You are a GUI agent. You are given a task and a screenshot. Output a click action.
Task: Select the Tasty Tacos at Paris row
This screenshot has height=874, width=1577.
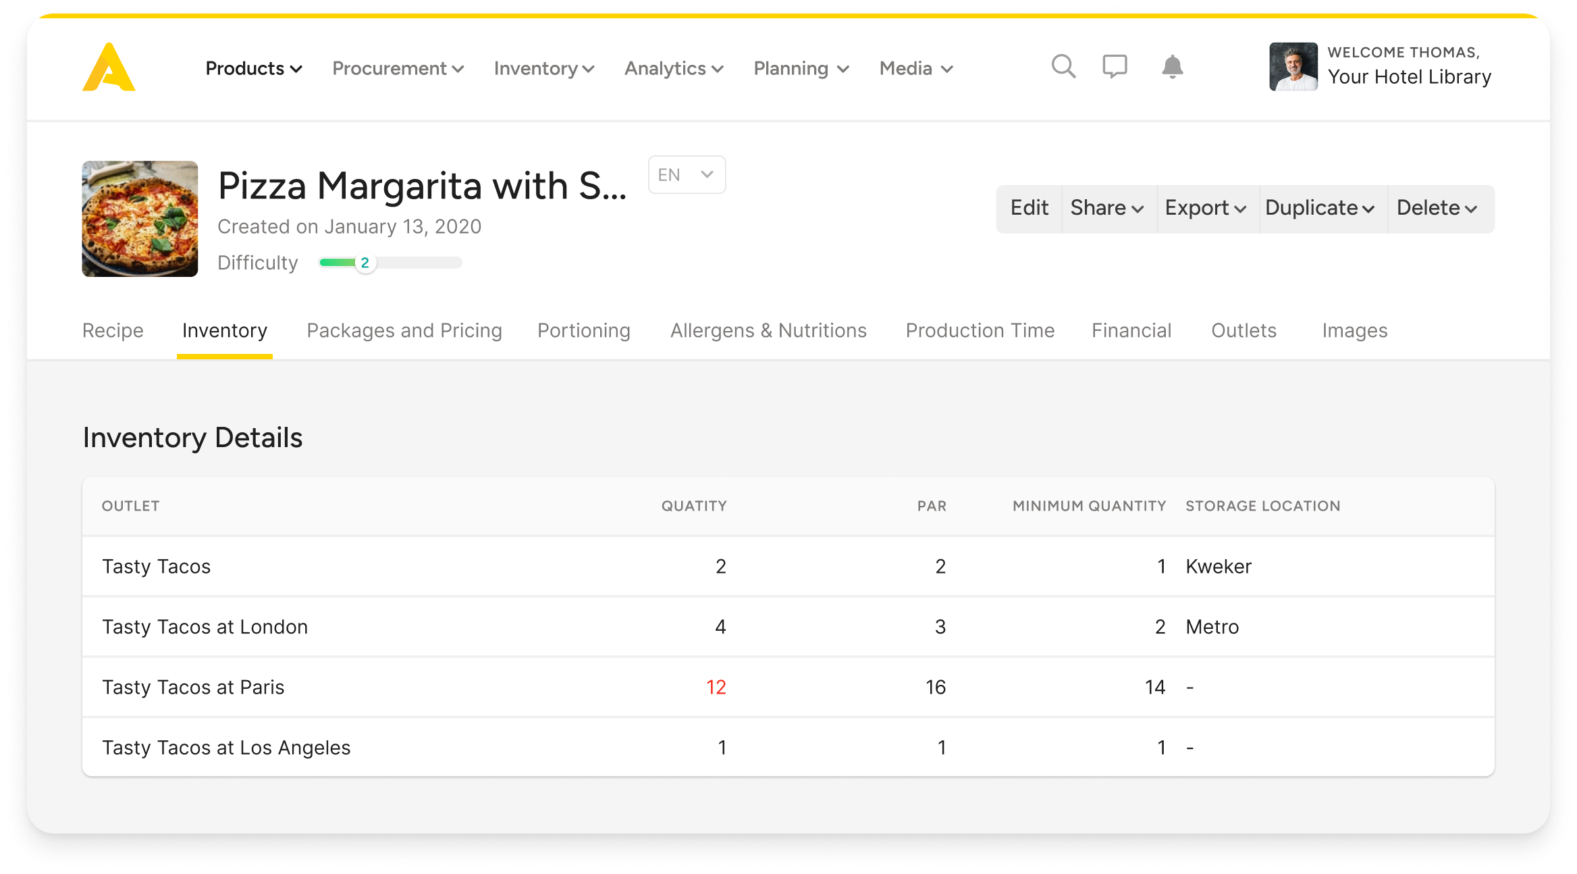(x=193, y=687)
